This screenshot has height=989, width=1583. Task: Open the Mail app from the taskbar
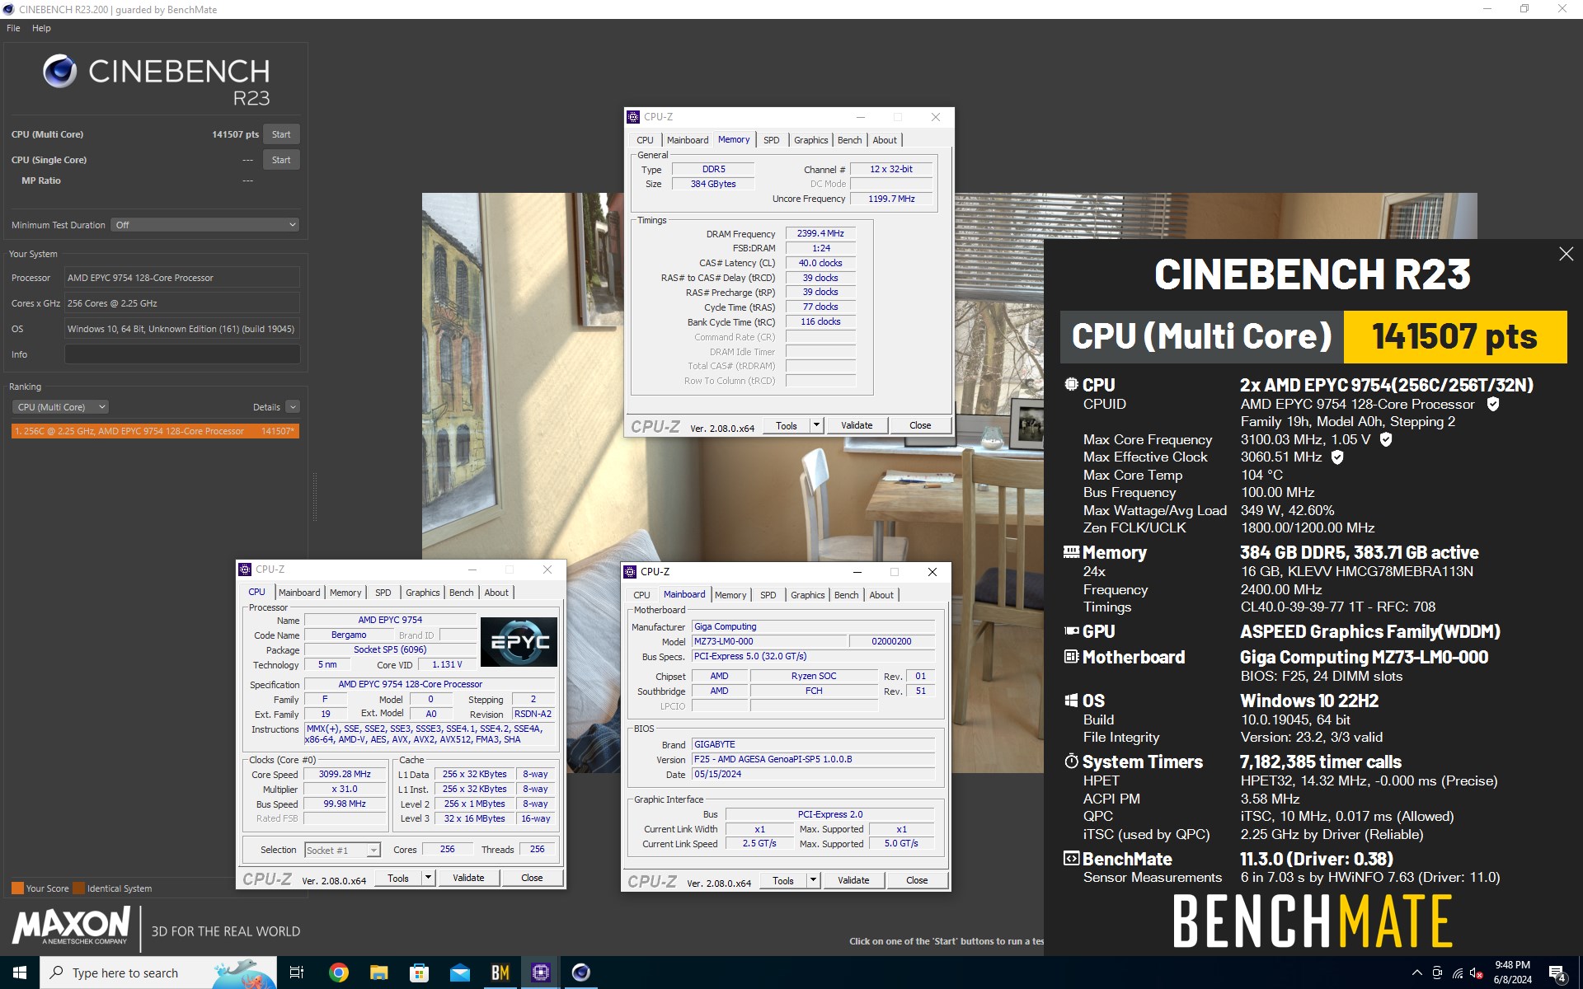pos(459,973)
